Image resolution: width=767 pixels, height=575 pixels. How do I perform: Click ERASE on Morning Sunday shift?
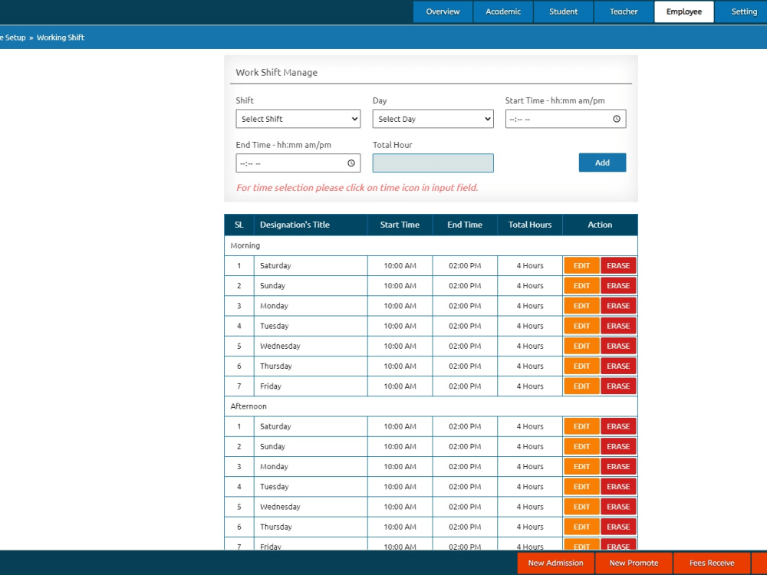tap(618, 285)
